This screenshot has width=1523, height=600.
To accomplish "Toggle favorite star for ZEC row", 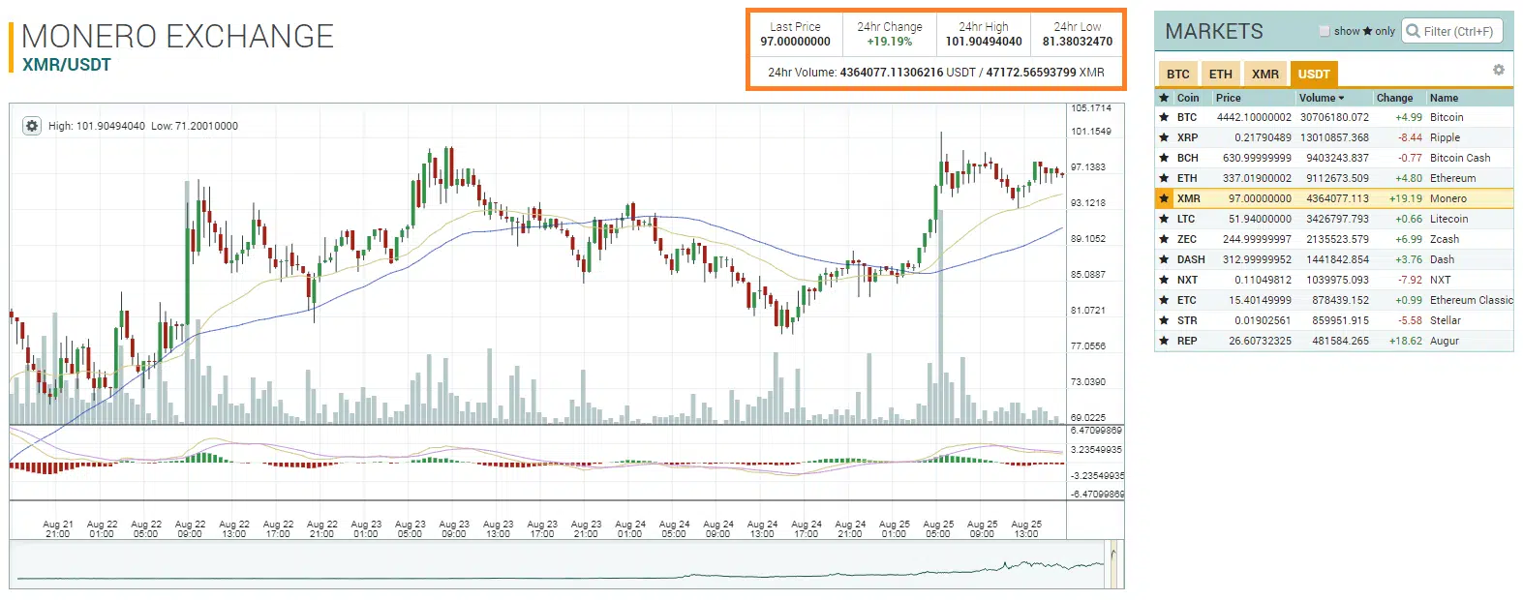I will [x=1164, y=239].
